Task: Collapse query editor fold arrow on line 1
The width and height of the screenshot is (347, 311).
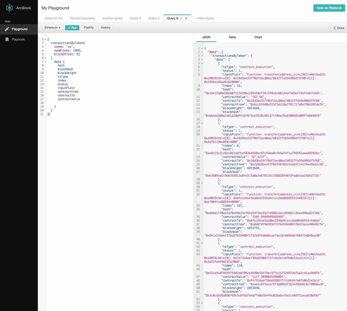Action: click(x=45, y=39)
